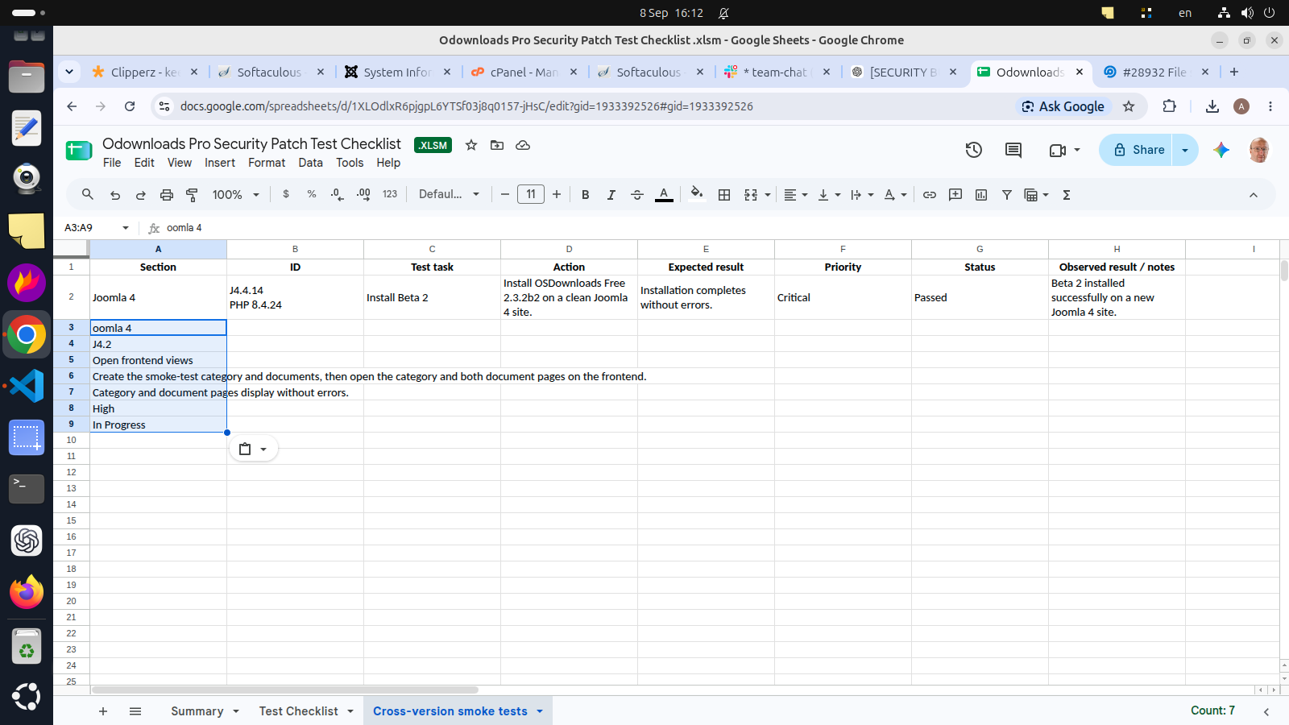Open the fill color paint bucket
The height and width of the screenshot is (725, 1289).
click(x=697, y=194)
